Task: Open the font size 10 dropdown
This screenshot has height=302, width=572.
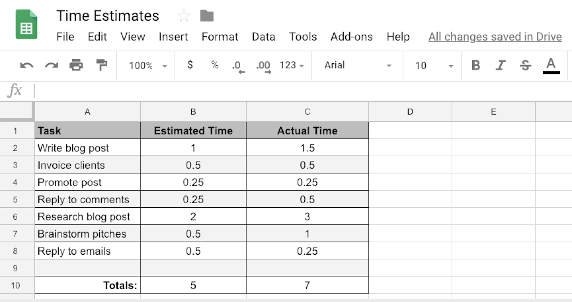Action: click(x=434, y=66)
